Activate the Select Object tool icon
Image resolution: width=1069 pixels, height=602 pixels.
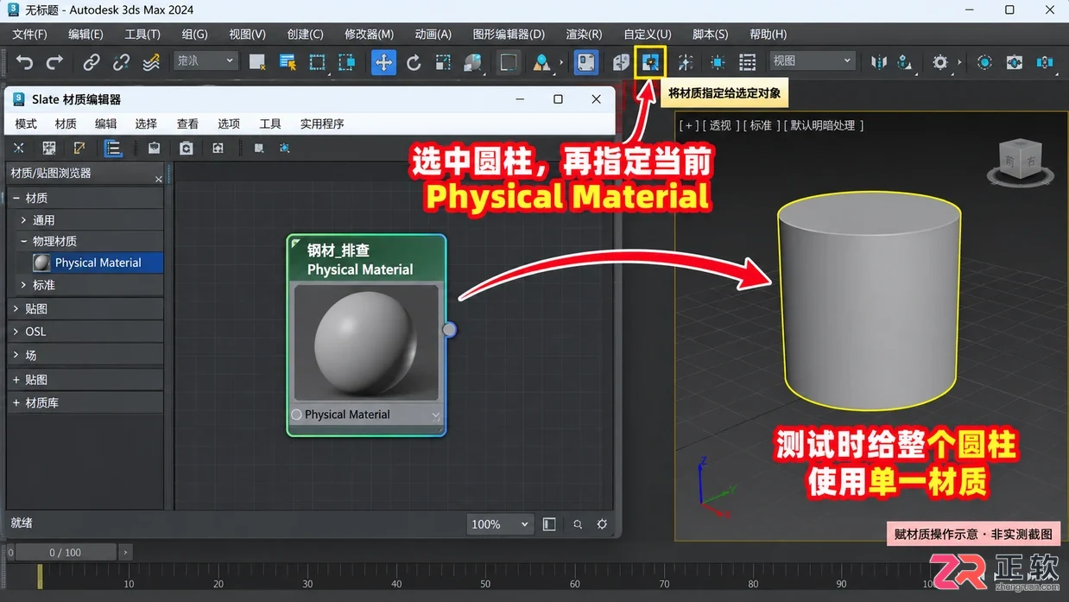pyautogui.click(x=257, y=62)
